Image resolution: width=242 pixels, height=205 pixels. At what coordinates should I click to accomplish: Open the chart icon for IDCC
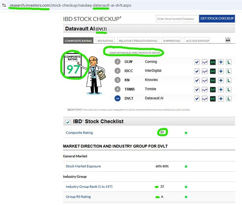pyautogui.click(x=205, y=71)
